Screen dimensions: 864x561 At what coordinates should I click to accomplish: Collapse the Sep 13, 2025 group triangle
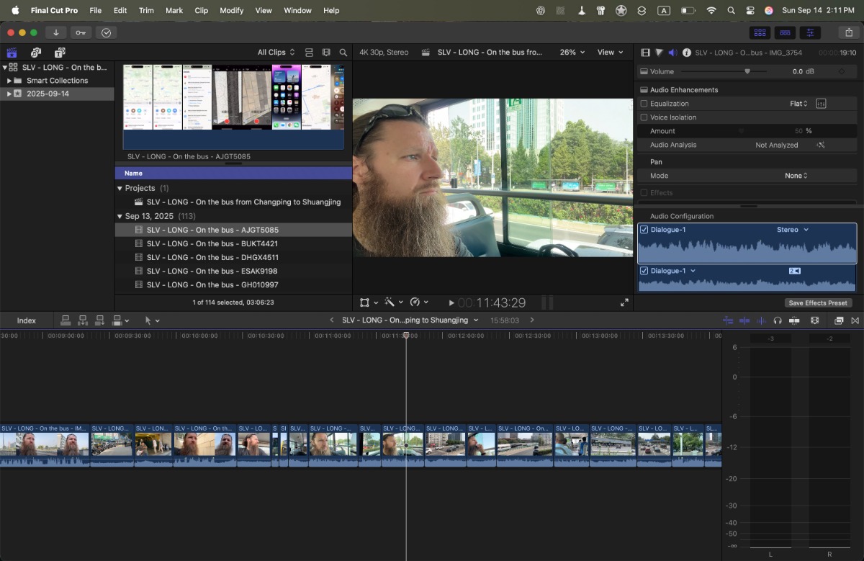[x=120, y=216]
